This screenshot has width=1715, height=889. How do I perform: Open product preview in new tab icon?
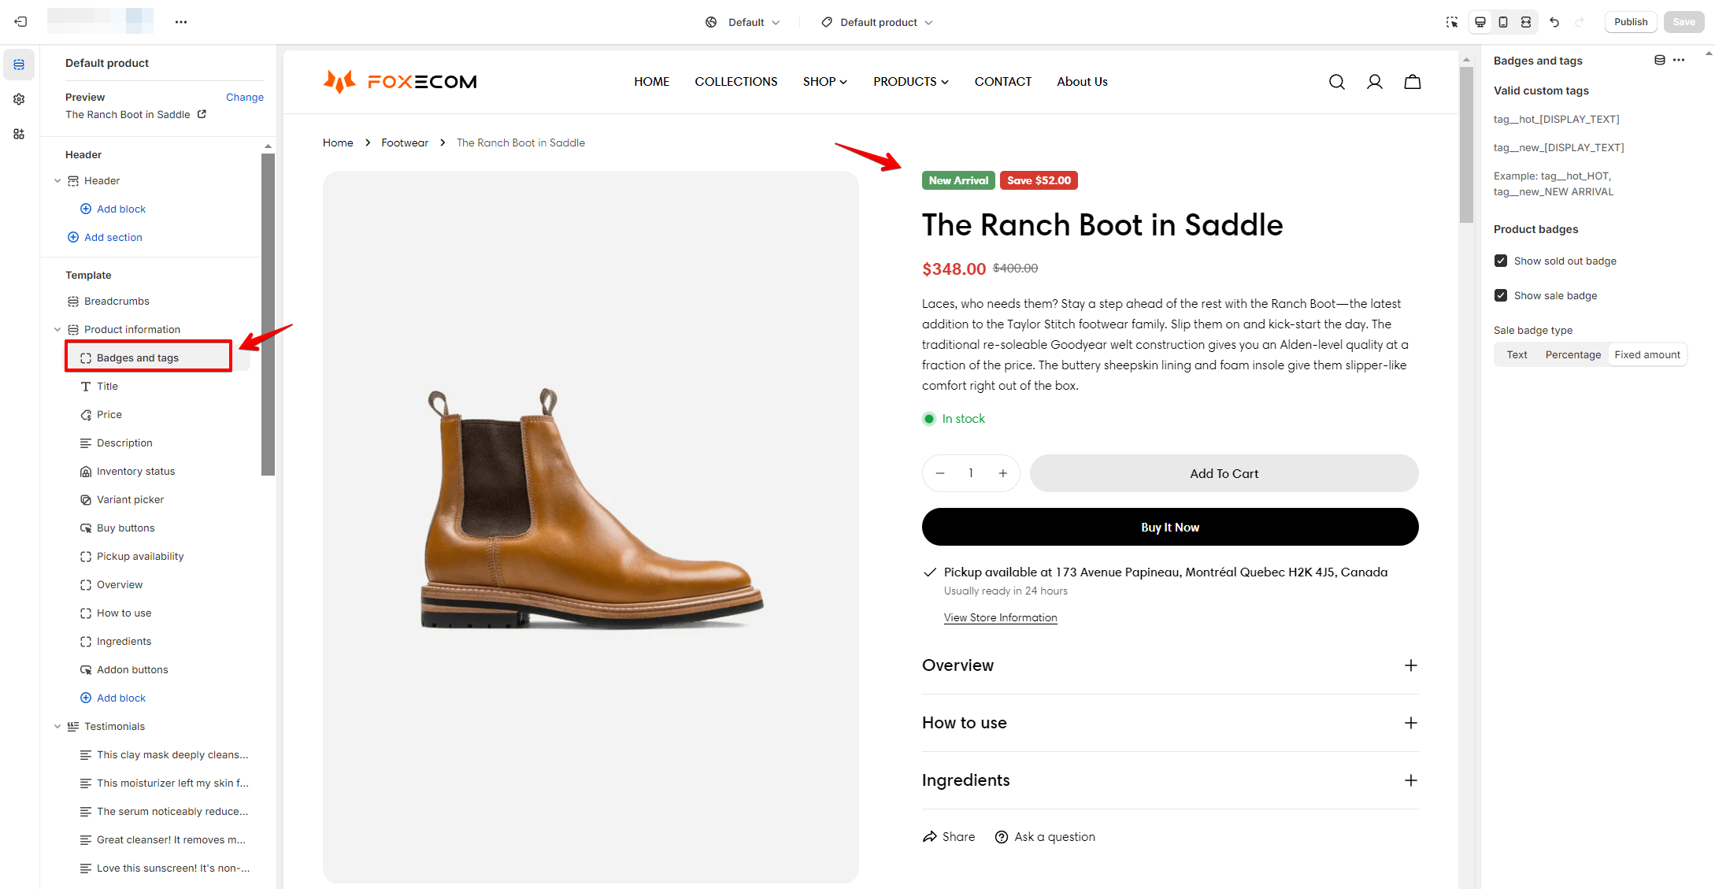coord(202,114)
